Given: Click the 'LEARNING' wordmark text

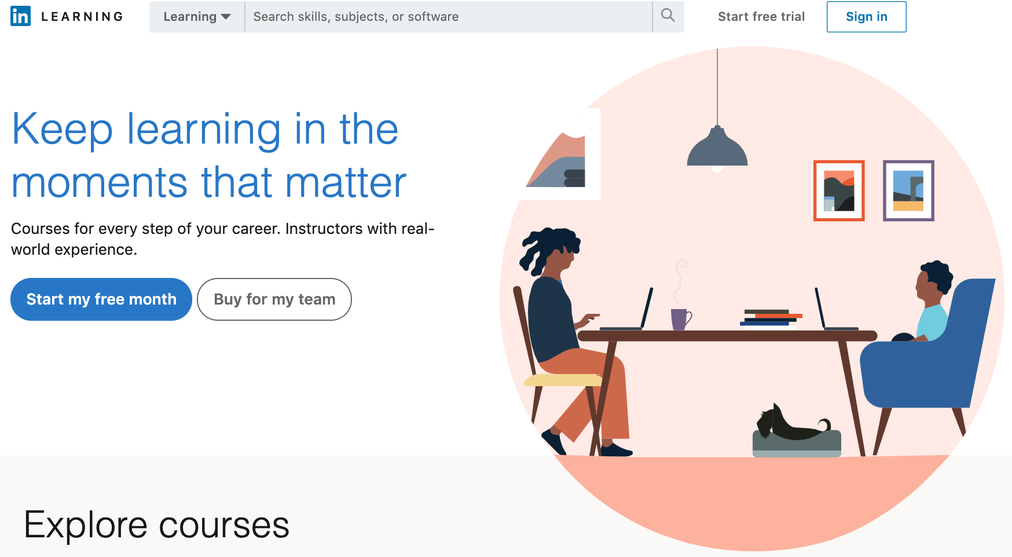Looking at the screenshot, I should click(x=82, y=17).
